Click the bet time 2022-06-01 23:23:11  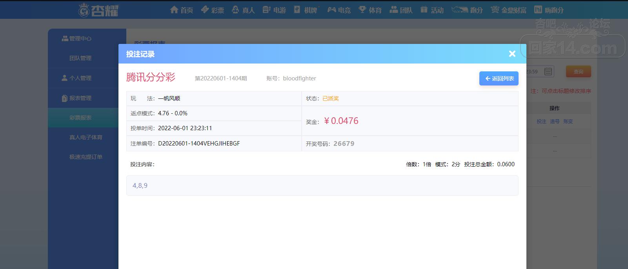click(x=185, y=128)
